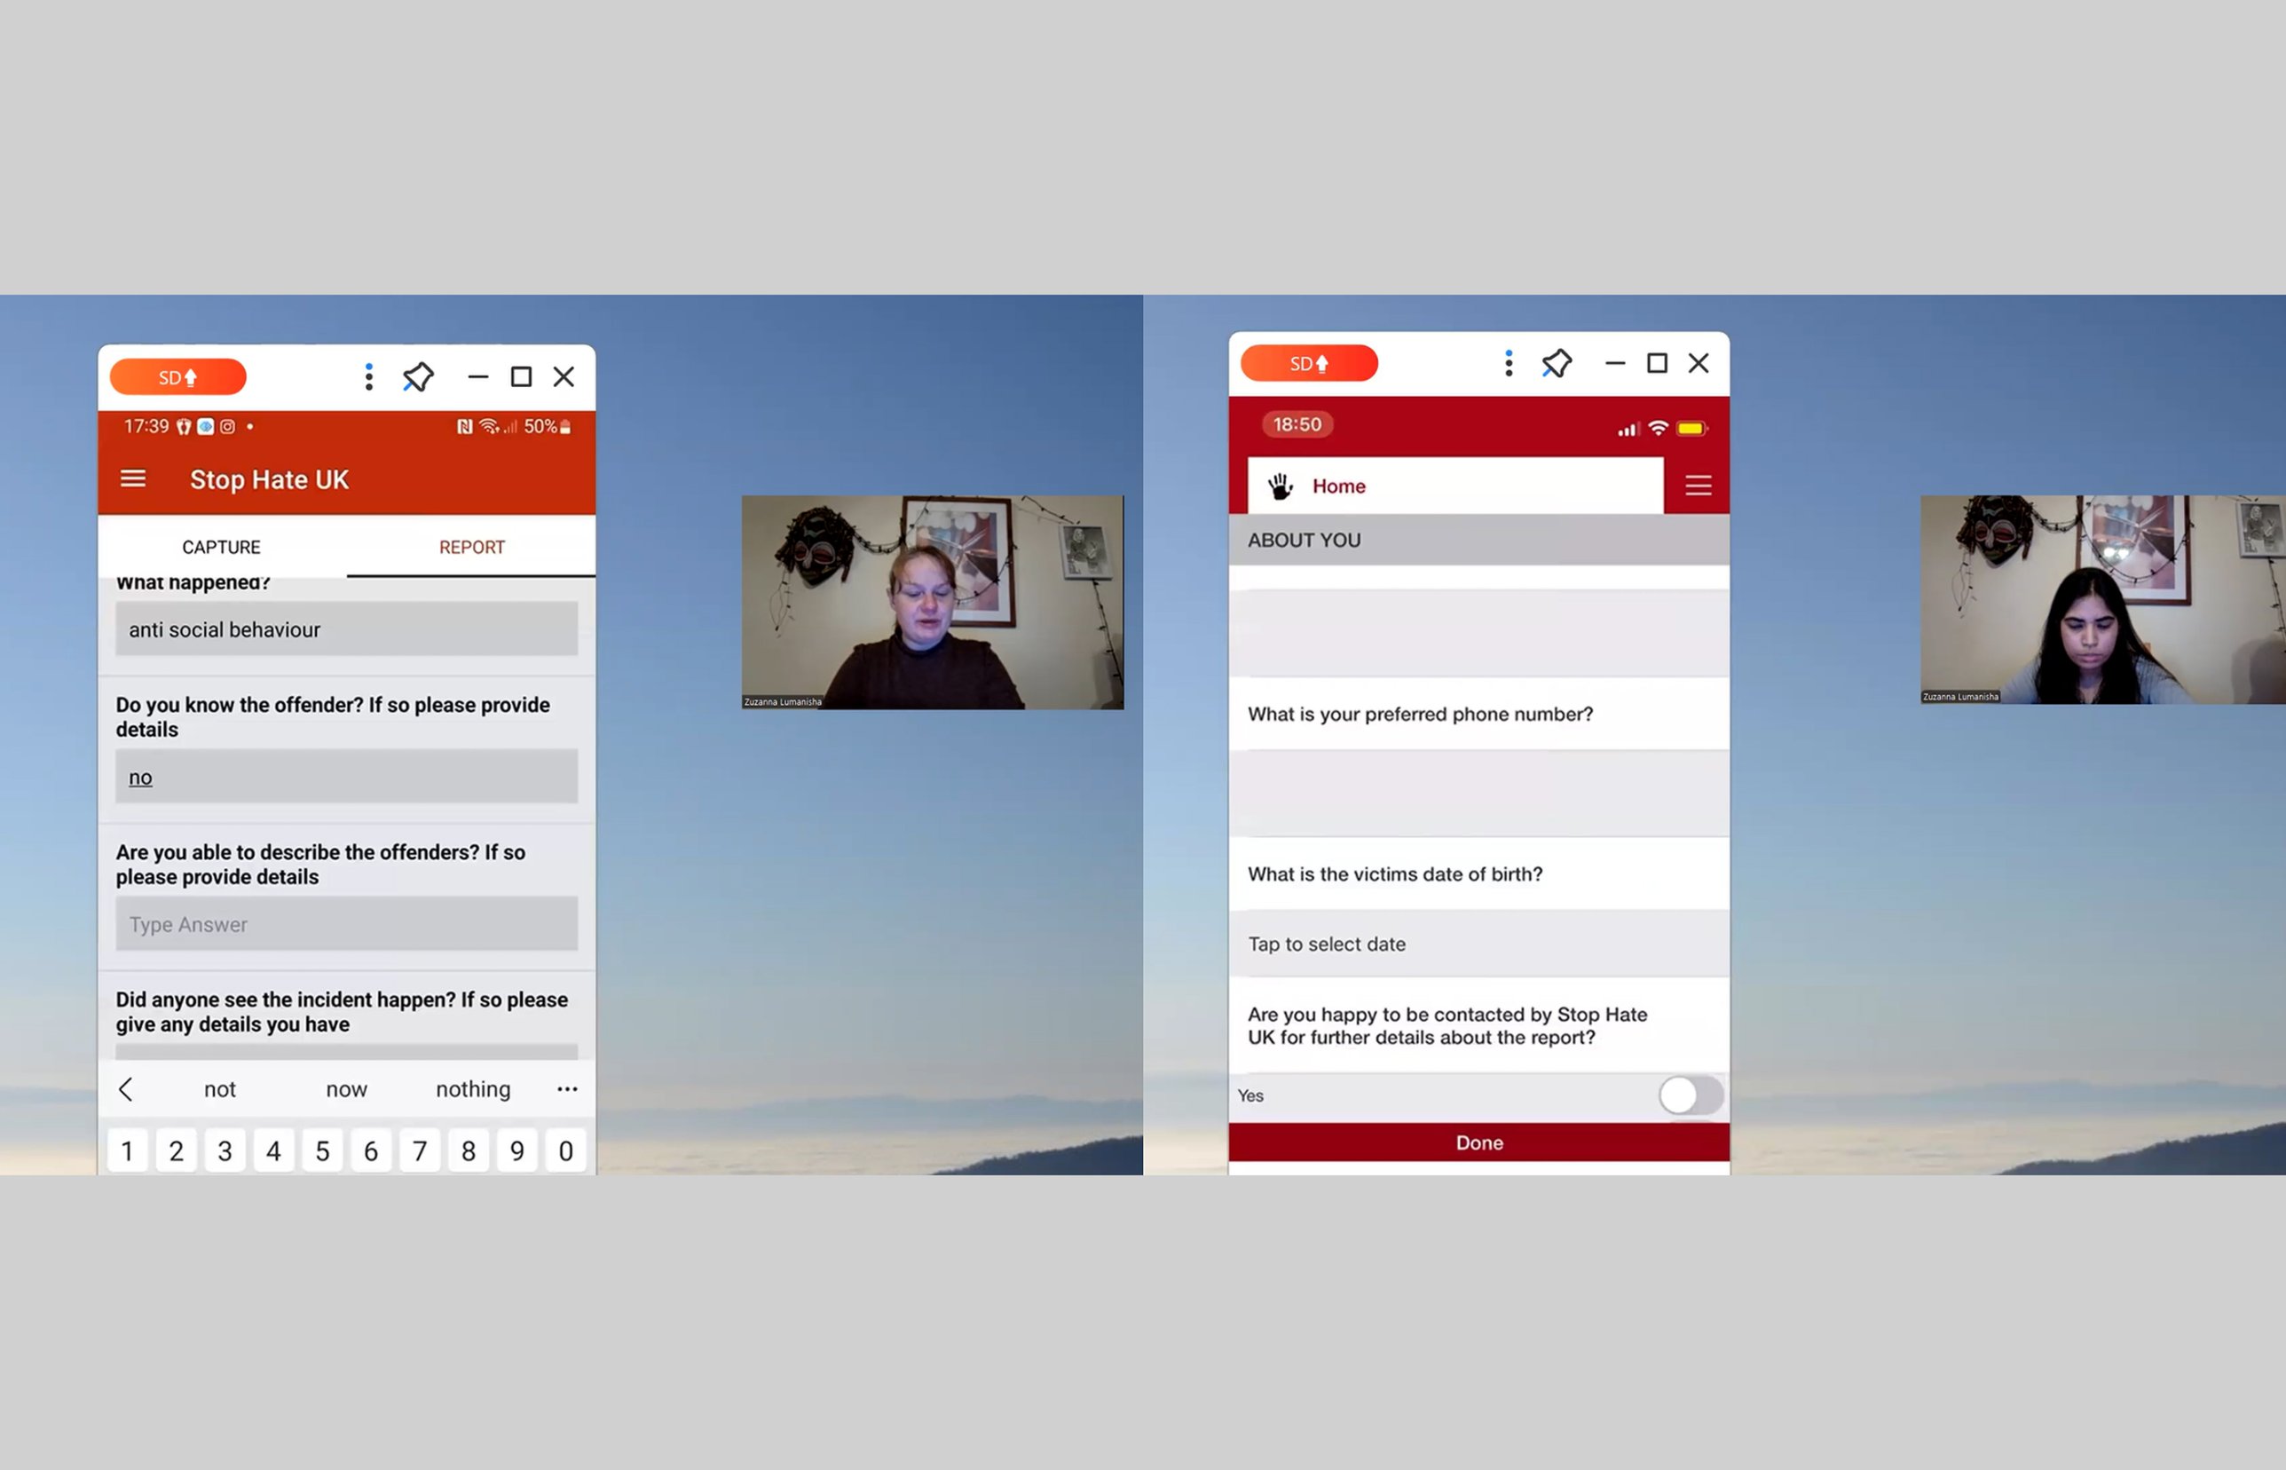Image resolution: width=2286 pixels, height=1470 pixels.
Task: Click the SD quality button in left window
Action: (178, 377)
